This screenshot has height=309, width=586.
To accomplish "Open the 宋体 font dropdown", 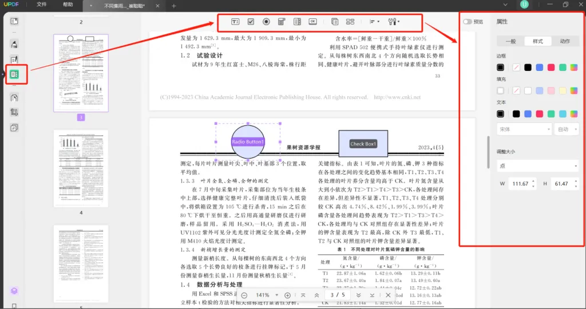I will click(524, 129).
